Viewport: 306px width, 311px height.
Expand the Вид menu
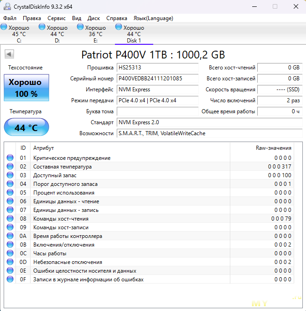pyautogui.click(x=77, y=18)
